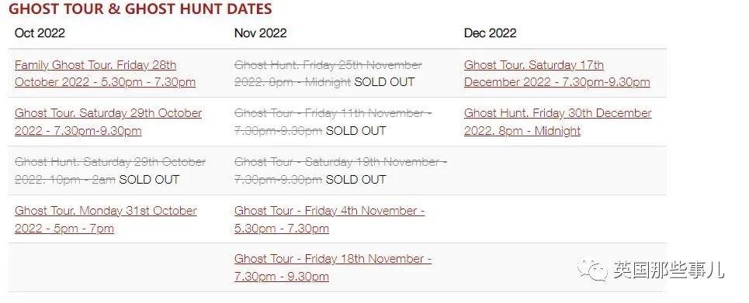The height and width of the screenshot is (303, 749).
Task: Open Ghost Hunt Friday 30th December link
Action: [558, 122]
